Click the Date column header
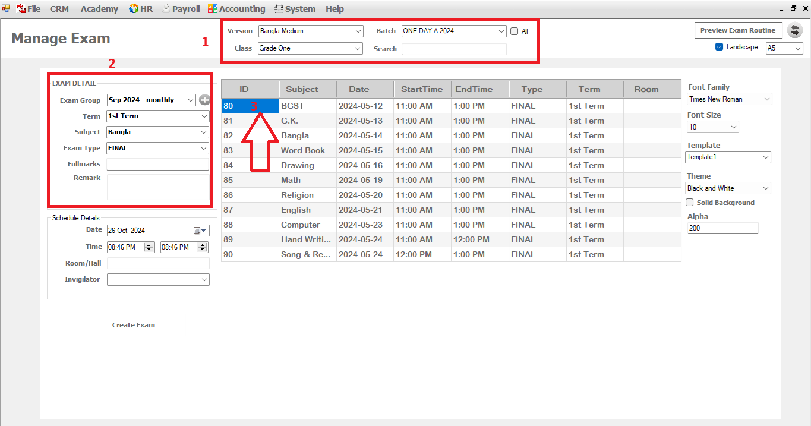This screenshot has height=426, width=811. point(365,89)
